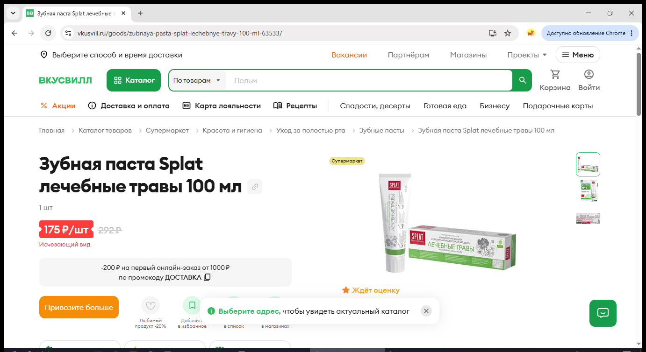Open the Акции promotions menu item
Image resolution: width=646 pixels, height=352 pixels.
58,106
